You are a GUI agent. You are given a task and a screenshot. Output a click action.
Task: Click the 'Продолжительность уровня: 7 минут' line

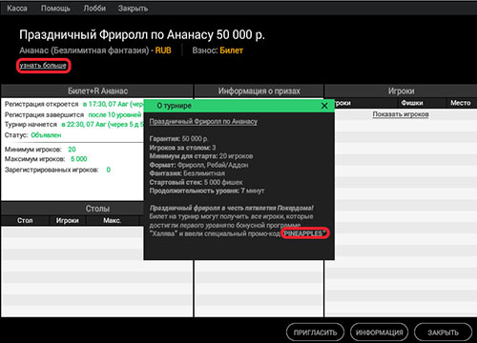[x=207, y=191]
